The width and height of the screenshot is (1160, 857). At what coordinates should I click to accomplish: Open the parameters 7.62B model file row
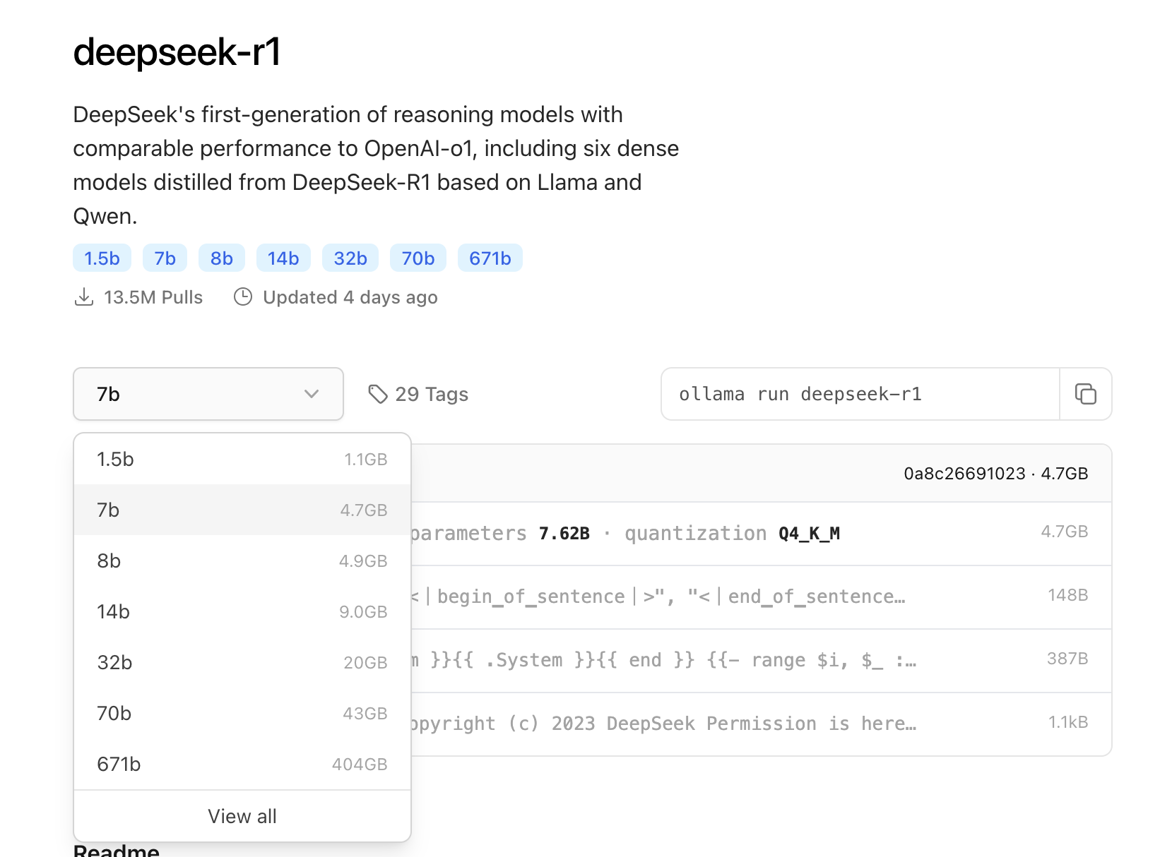pyautogui.click(x=706, y=534)
